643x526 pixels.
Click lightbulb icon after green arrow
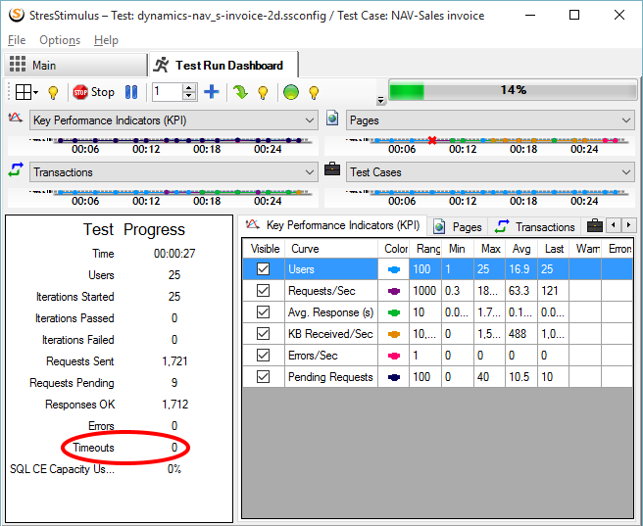264,93
